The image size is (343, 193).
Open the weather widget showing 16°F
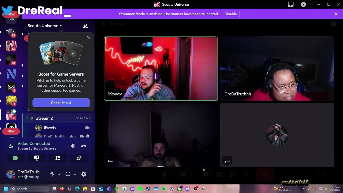point(283,189)
